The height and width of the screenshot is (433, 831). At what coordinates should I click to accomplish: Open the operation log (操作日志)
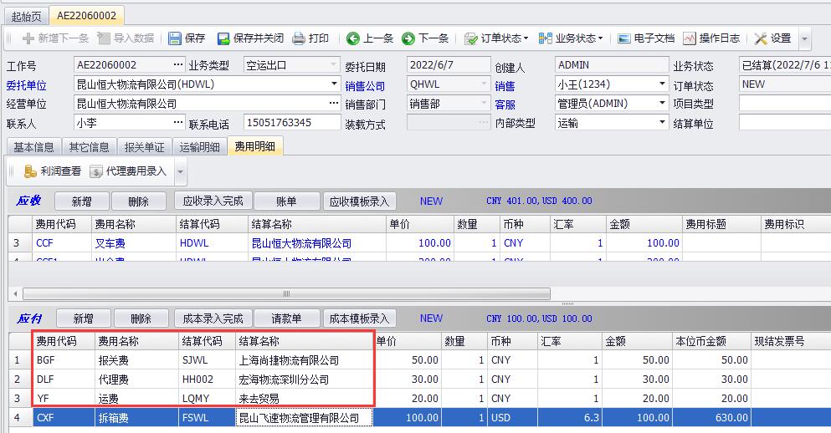[x=711, y=38]
